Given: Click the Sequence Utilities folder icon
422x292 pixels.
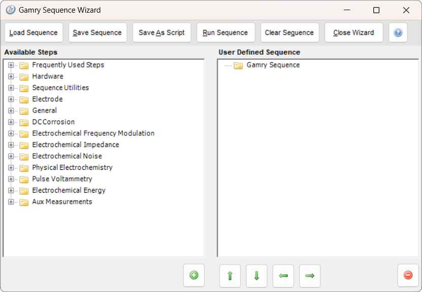Looking at the screenshot, I should [24, 88].
